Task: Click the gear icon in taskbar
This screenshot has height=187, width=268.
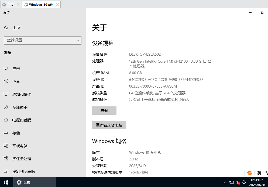Action: [x=19, y=182]
